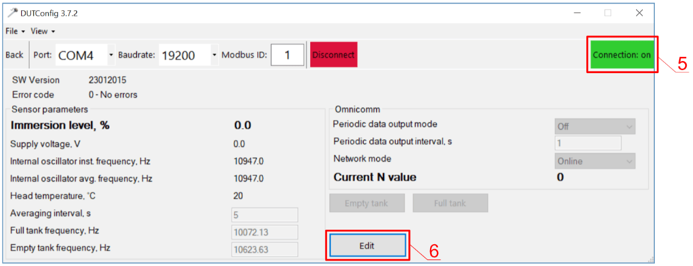This screenshot has height=266, width=693.
Task: Click Periodic data output interval field
Action: pos(588,143)
